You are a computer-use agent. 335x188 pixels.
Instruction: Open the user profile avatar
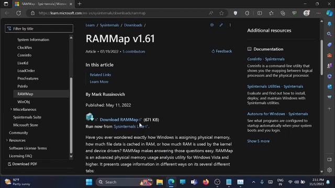point(307,13)
